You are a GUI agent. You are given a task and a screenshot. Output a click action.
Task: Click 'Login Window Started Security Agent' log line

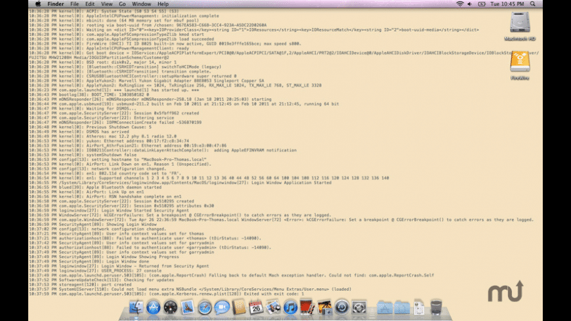click(109, 210)
